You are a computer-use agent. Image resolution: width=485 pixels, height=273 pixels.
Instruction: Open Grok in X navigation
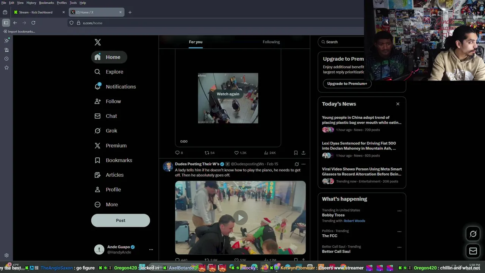click(106, 131)
